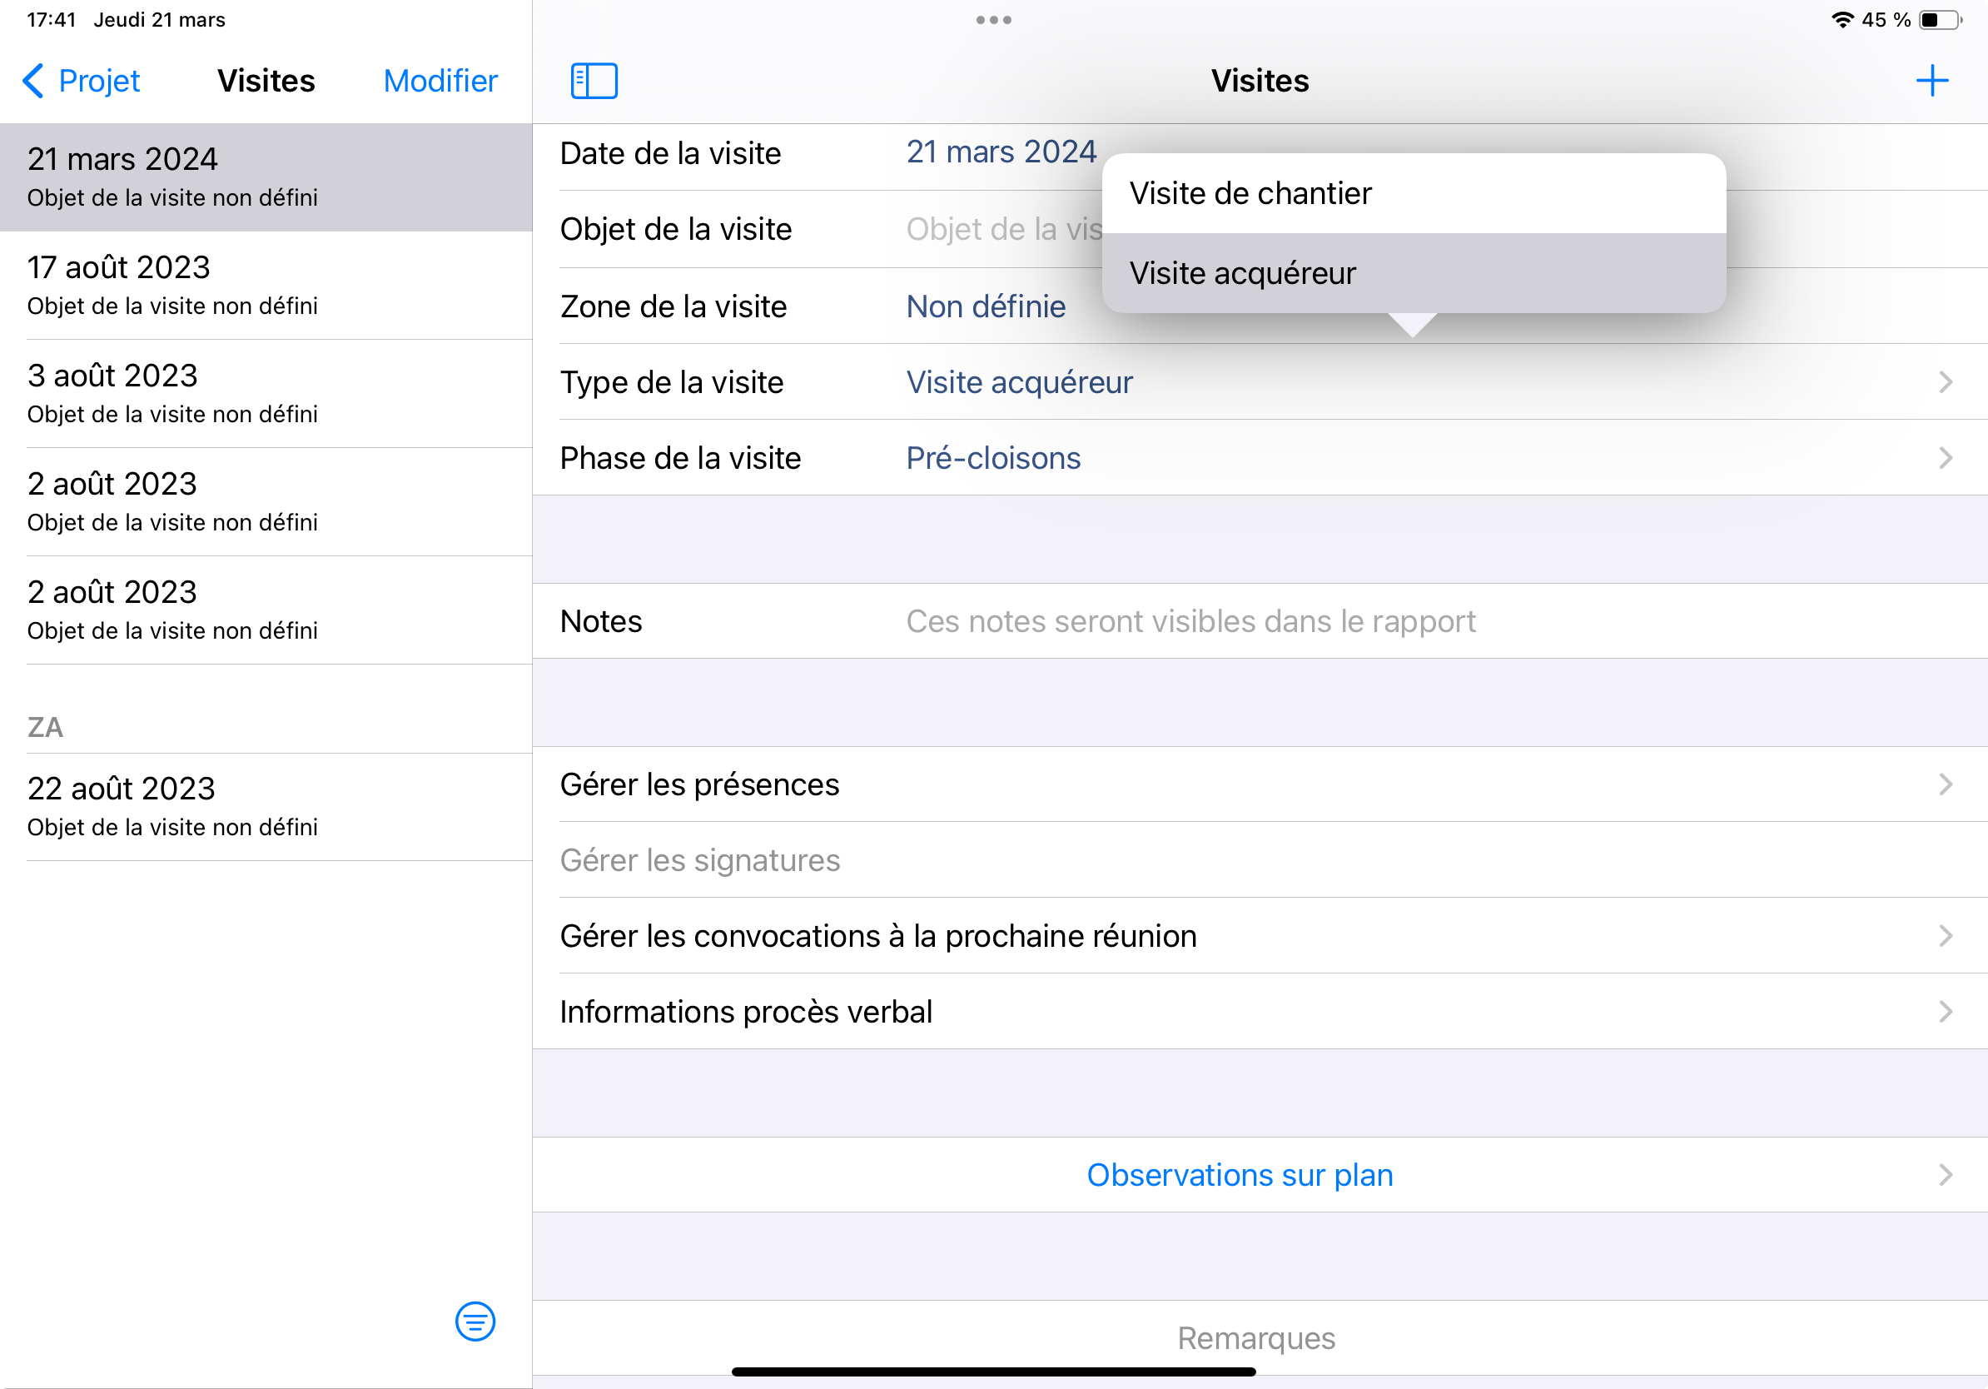Toggle the sidebar panel icon
Screen dimensions: 1988x1389
(594, 81)
